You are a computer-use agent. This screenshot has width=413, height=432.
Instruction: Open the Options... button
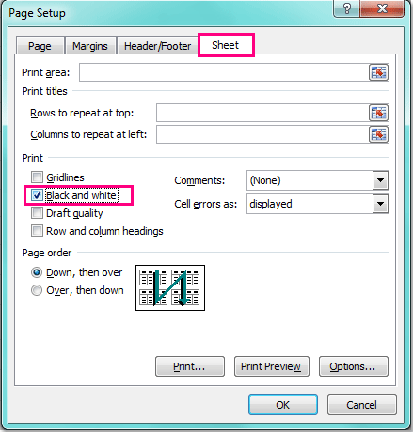point(354,366)
